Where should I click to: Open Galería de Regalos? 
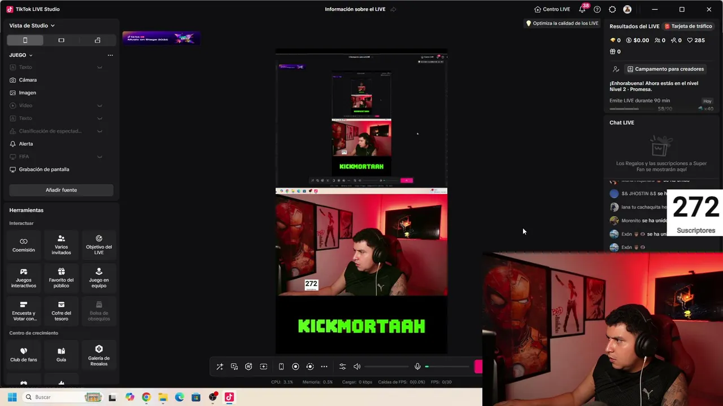99,355
